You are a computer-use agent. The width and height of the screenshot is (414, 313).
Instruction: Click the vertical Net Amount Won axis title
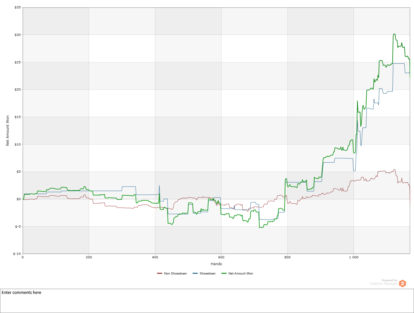pos(7,131)
